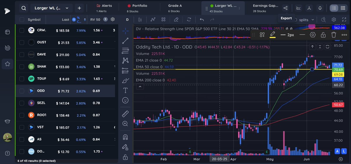Image resolution: width=351 pixels, height=164 pixels.
Task: Open the line chart view icon
Action: pyautogui.click(x=298, y=8)
